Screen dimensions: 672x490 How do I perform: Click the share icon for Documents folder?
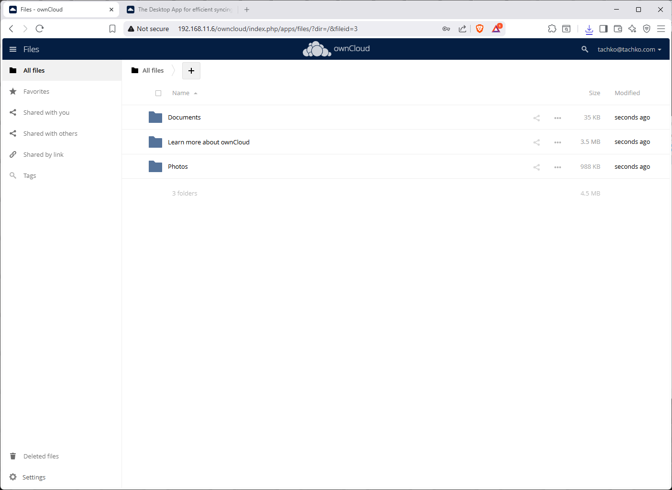[536, 118]
